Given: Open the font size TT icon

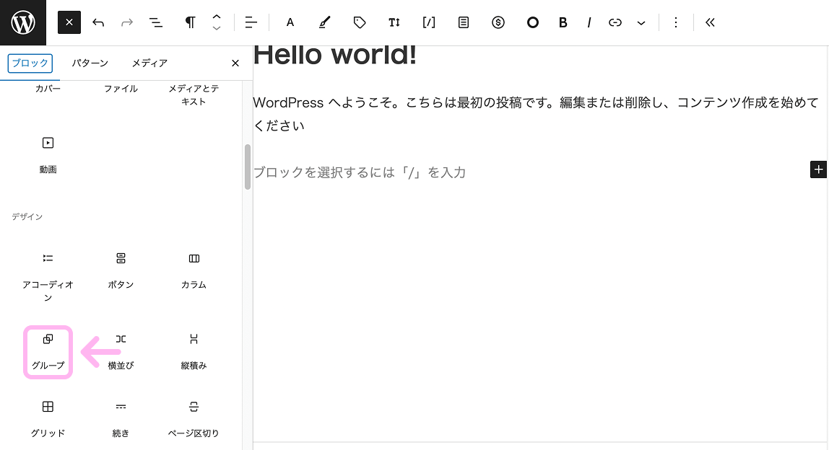Looking at the screenshot, I should (394, 22).
